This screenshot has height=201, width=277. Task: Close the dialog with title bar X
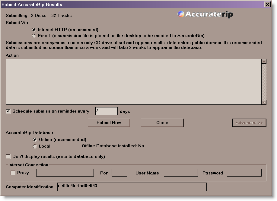267,4
